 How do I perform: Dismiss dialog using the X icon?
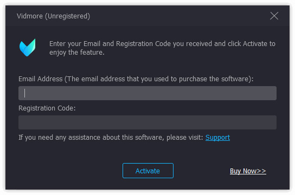(x=274, y=16)
